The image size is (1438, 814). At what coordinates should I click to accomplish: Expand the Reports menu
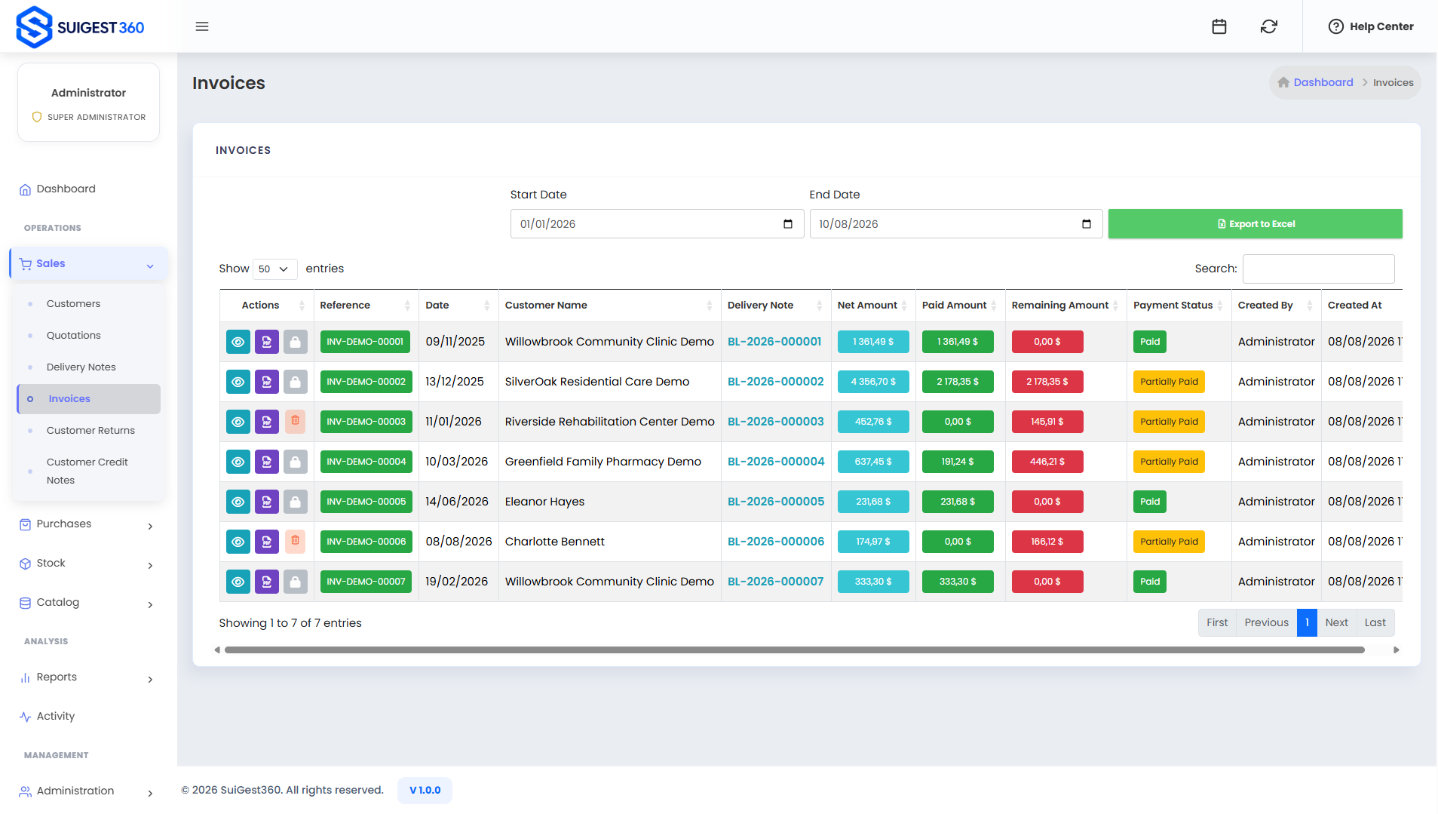point(88,677)
